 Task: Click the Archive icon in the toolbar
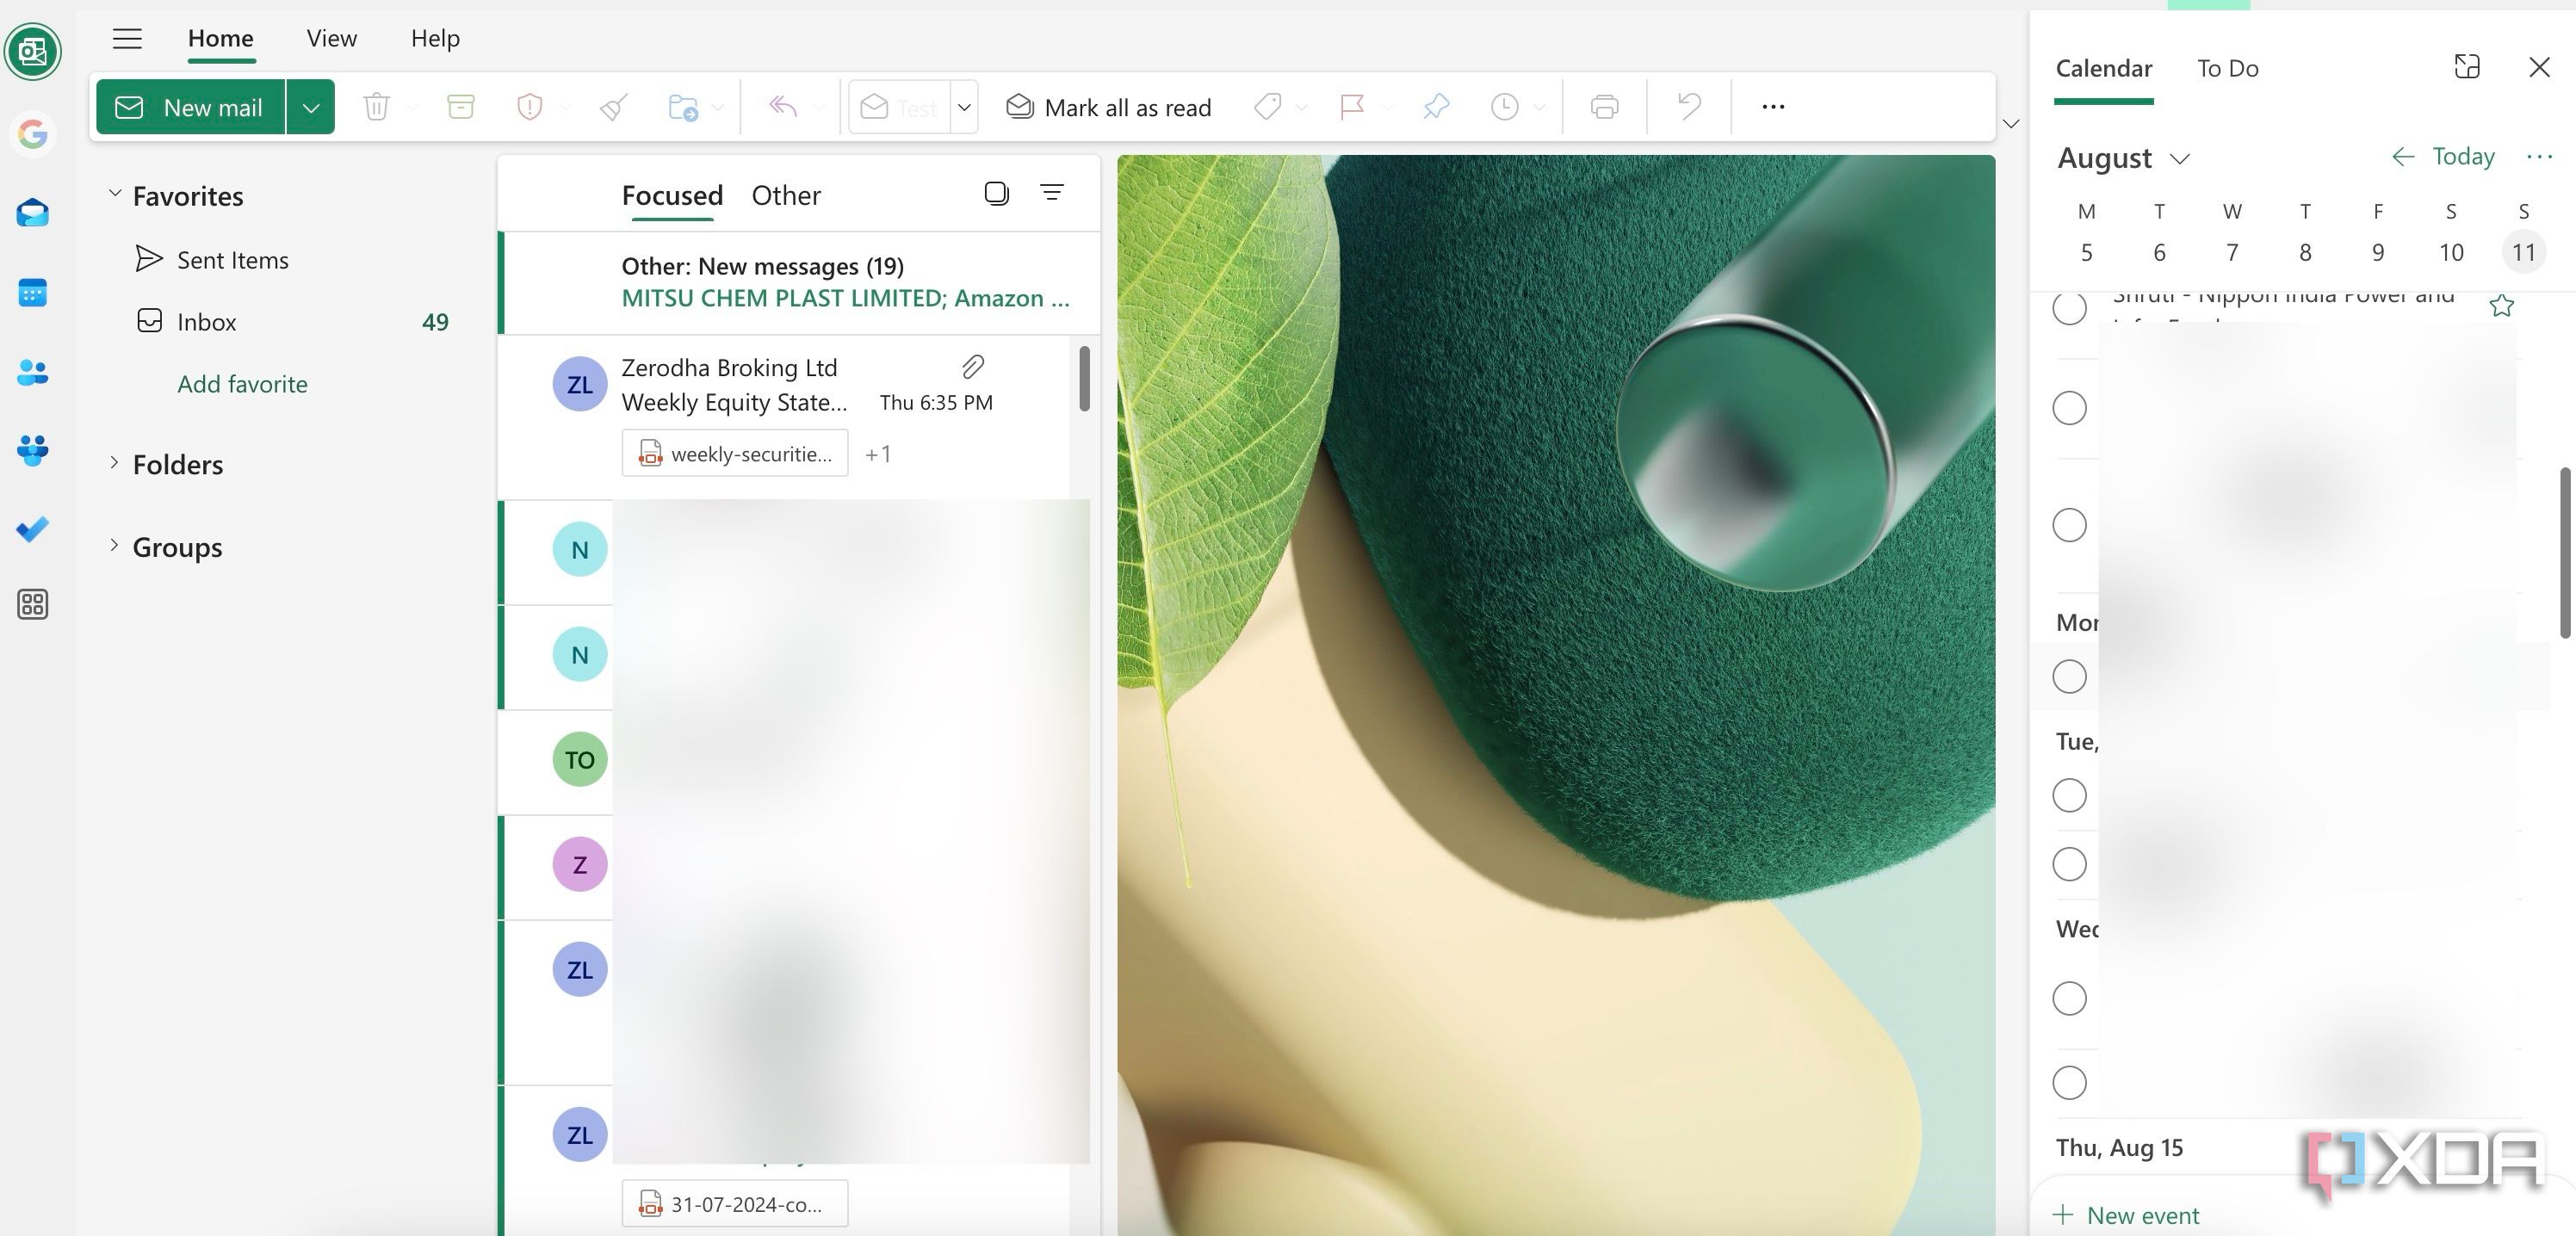tap(460, 106)
